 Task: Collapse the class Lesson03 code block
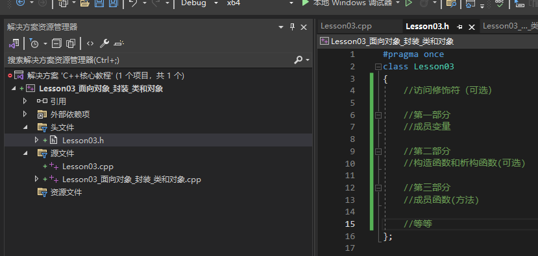(x=378, y=67)
